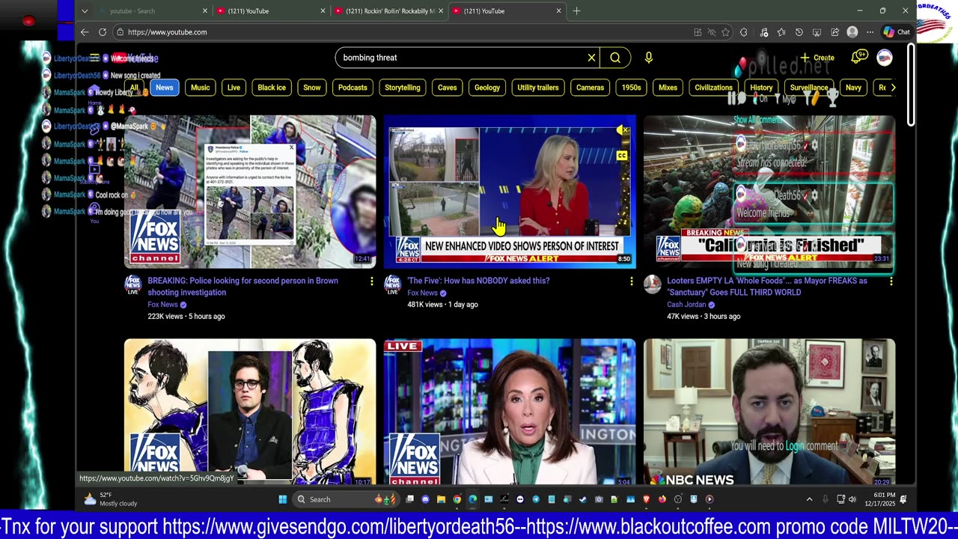Viewport: 958px width, 539px height.
Task: Select the Music category chip
Action: (200, 88)
